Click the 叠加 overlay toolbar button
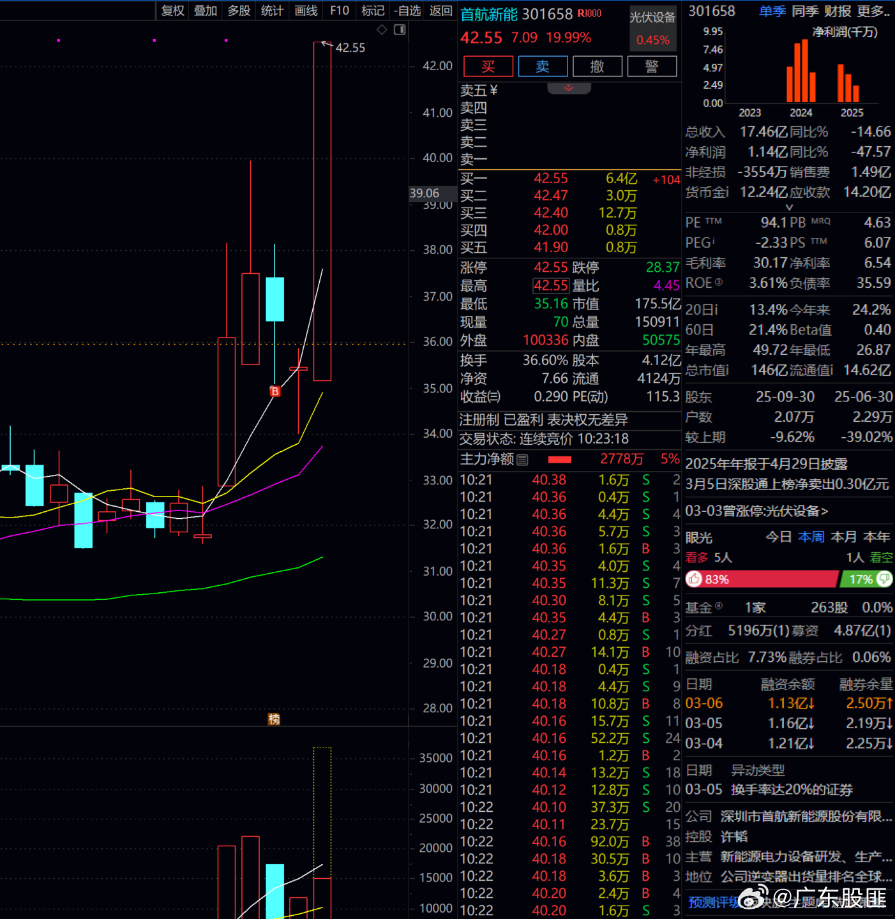The width and height of the screenshot is (895, 919). click(206, 10)
